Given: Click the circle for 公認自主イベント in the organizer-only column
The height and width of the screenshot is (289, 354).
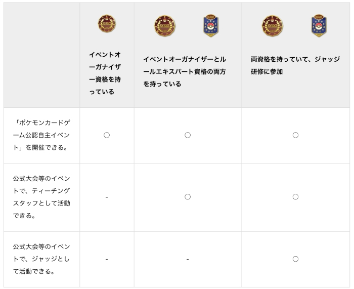Looking at the screenshot, I should tap(107, 135).
